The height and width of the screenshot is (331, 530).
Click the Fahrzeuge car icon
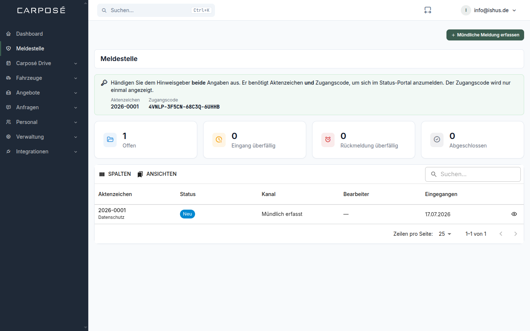point(8,78)
